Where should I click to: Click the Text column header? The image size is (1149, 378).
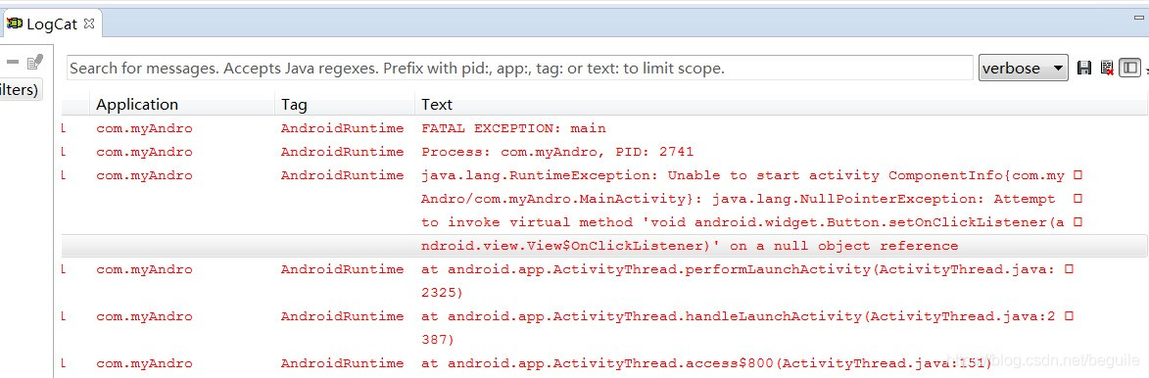tap(437, 105)
